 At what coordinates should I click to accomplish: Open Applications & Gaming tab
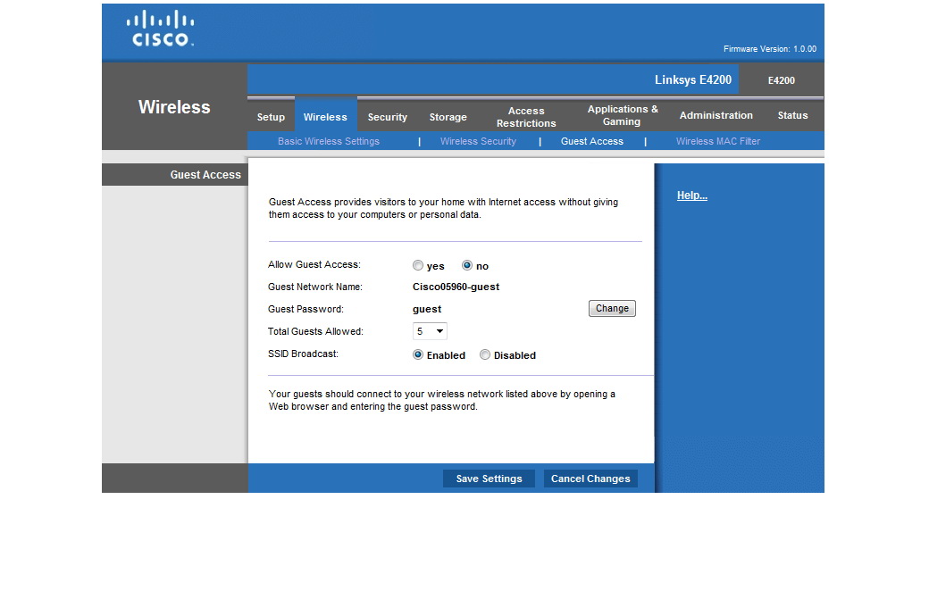[x=623, y=116]
